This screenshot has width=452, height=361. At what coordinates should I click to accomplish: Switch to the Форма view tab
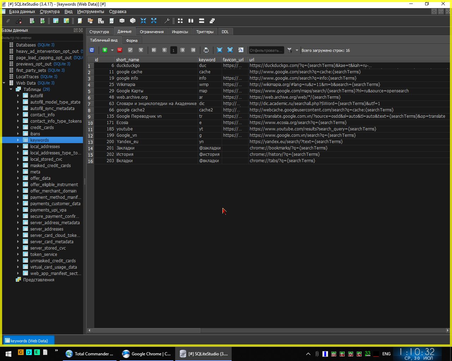132,41
